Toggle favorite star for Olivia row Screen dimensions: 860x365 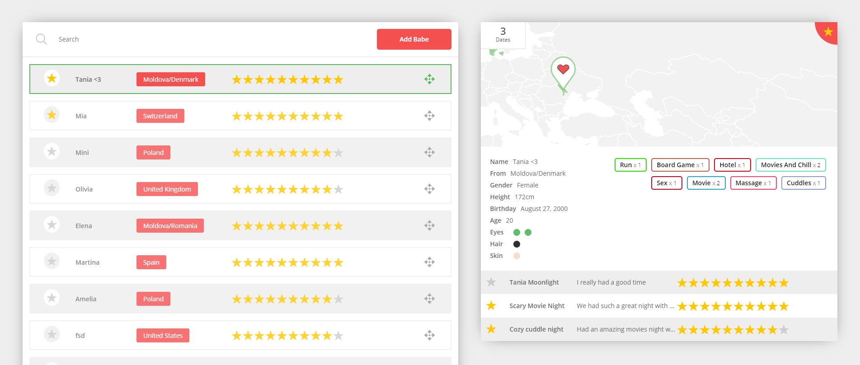tap(52, 188)
